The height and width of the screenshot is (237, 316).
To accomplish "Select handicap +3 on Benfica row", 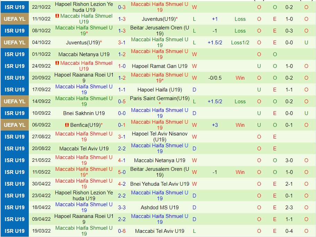I will click(215, 125).
